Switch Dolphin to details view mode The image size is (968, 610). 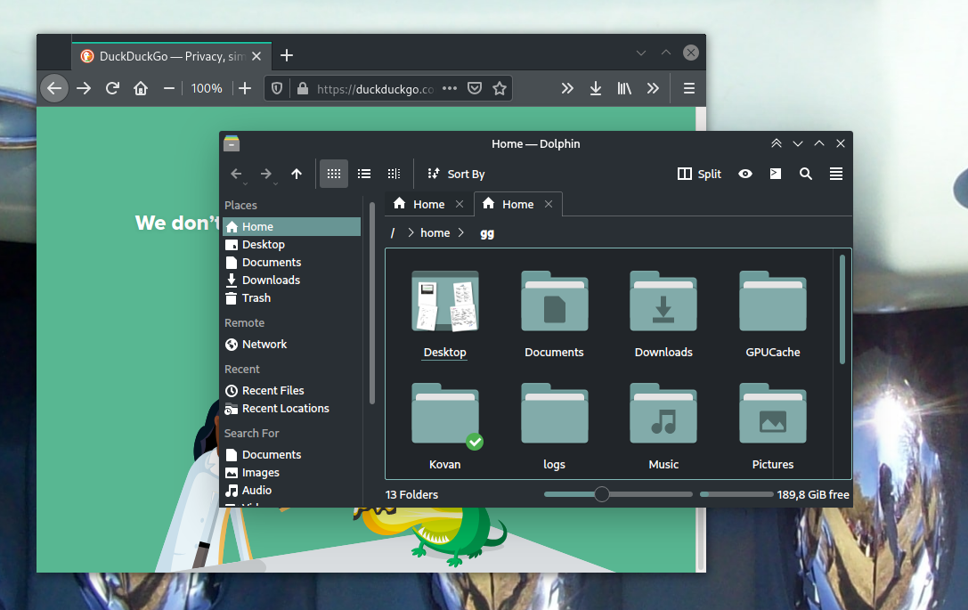(394, 174)
